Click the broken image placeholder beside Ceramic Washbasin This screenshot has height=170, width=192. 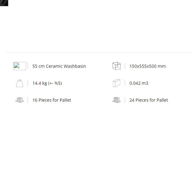pyautogui.click(x=20, y=66)
